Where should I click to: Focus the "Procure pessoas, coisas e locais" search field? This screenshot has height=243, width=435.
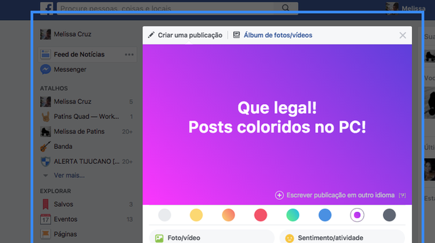tap(177, 8)
